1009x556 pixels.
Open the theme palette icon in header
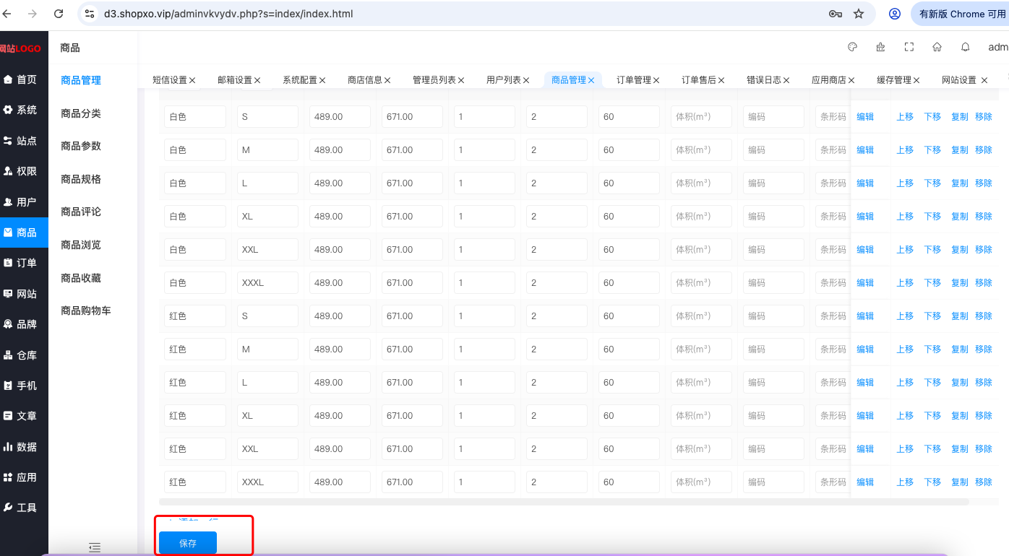tap(852, 47)
